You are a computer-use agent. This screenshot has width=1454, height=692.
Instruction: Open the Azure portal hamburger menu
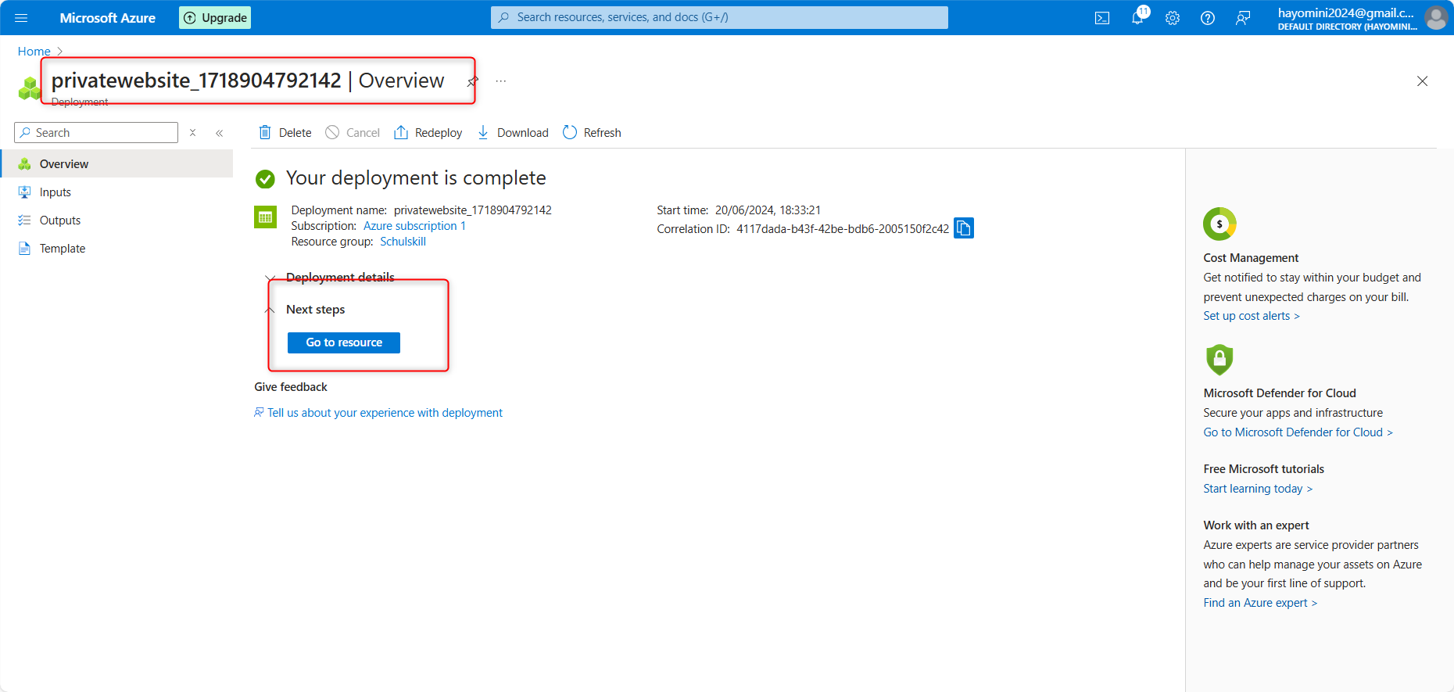click(21, 18)
